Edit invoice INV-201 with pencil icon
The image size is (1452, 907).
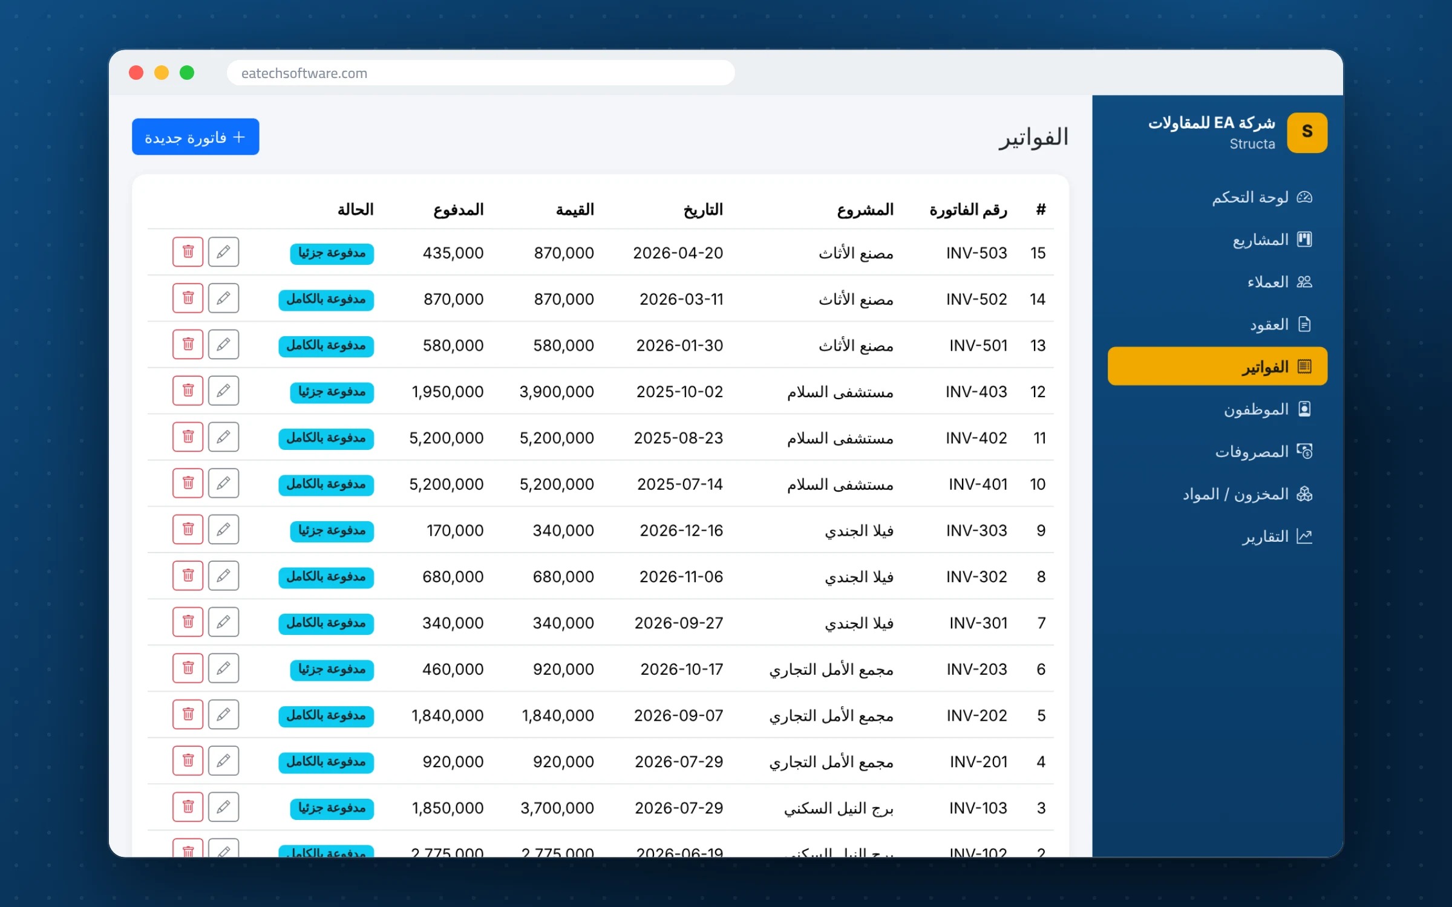[x=223, y=761]
